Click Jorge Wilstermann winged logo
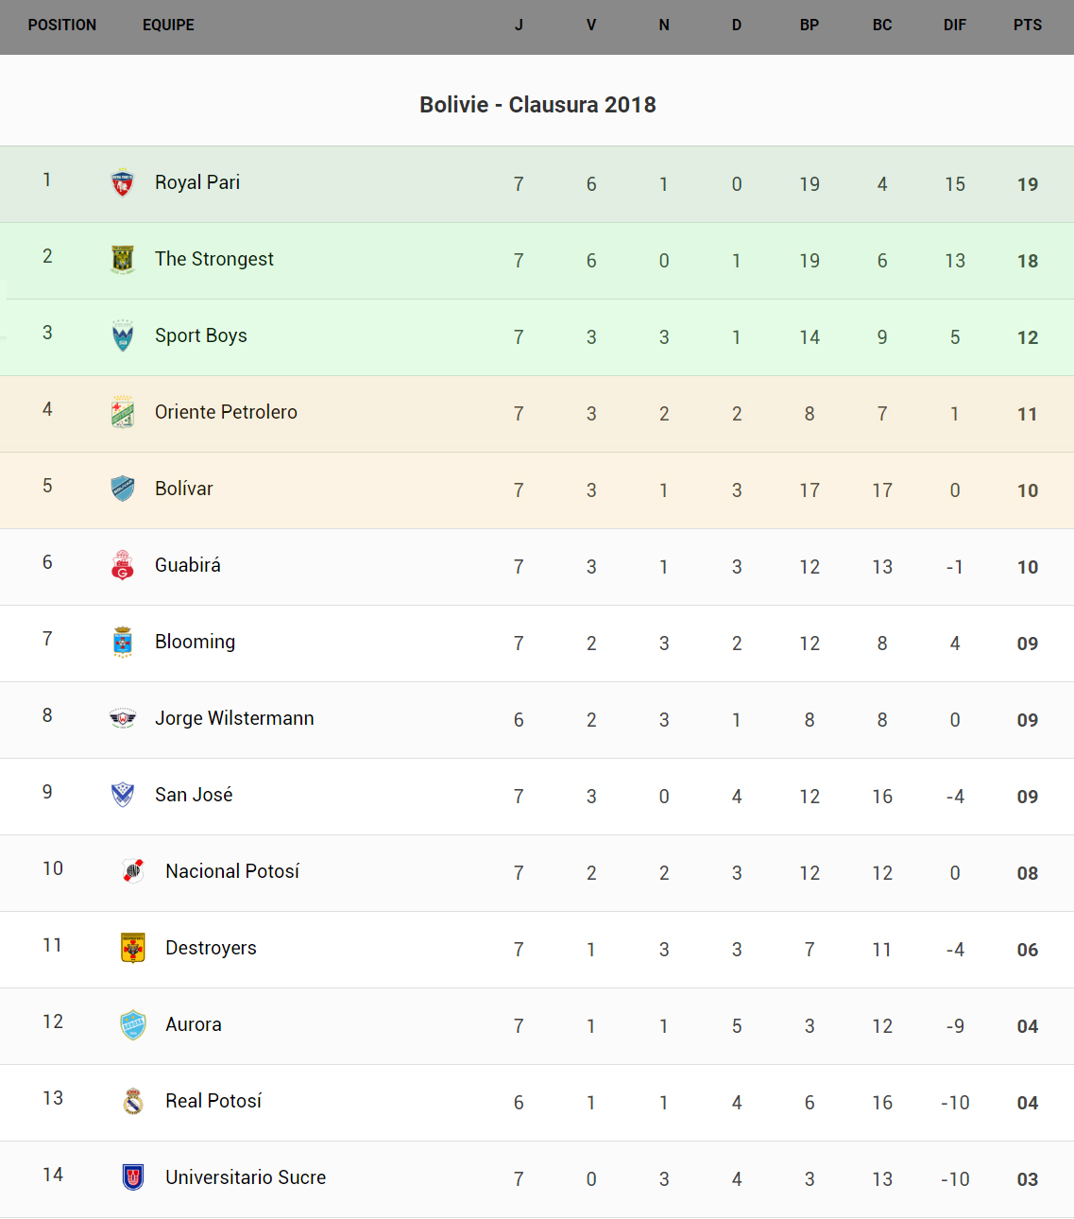The height and width of the screenshot is (1219, 1074). point(123,718)
